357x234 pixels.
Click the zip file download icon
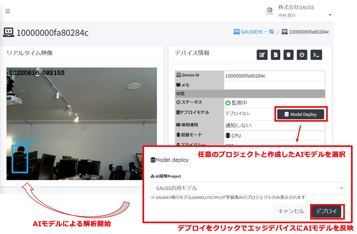click(x=276, y=55)
